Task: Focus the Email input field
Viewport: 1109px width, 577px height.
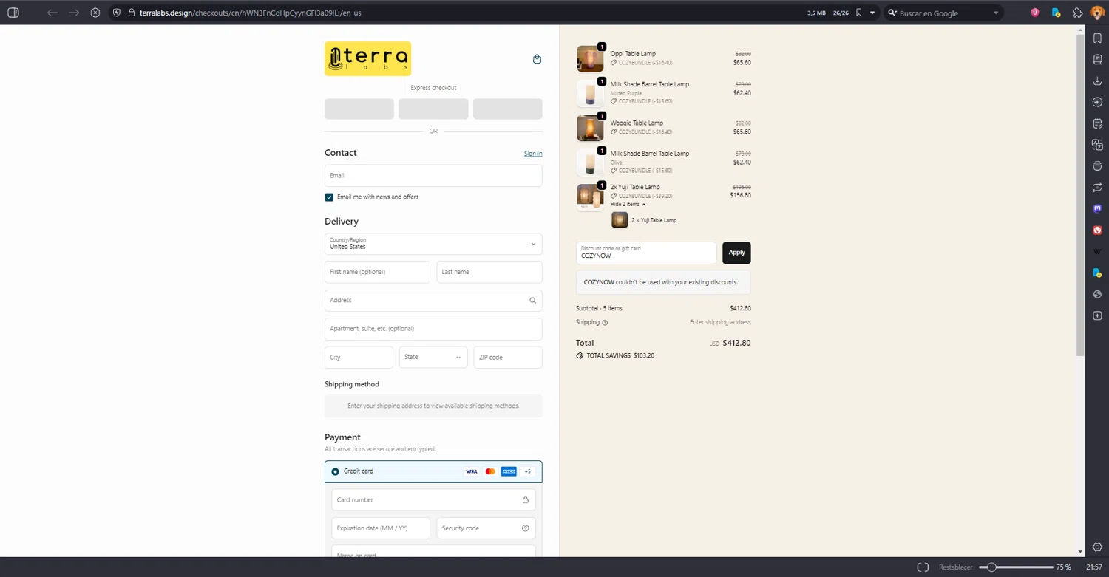Action: coord(433,176)
